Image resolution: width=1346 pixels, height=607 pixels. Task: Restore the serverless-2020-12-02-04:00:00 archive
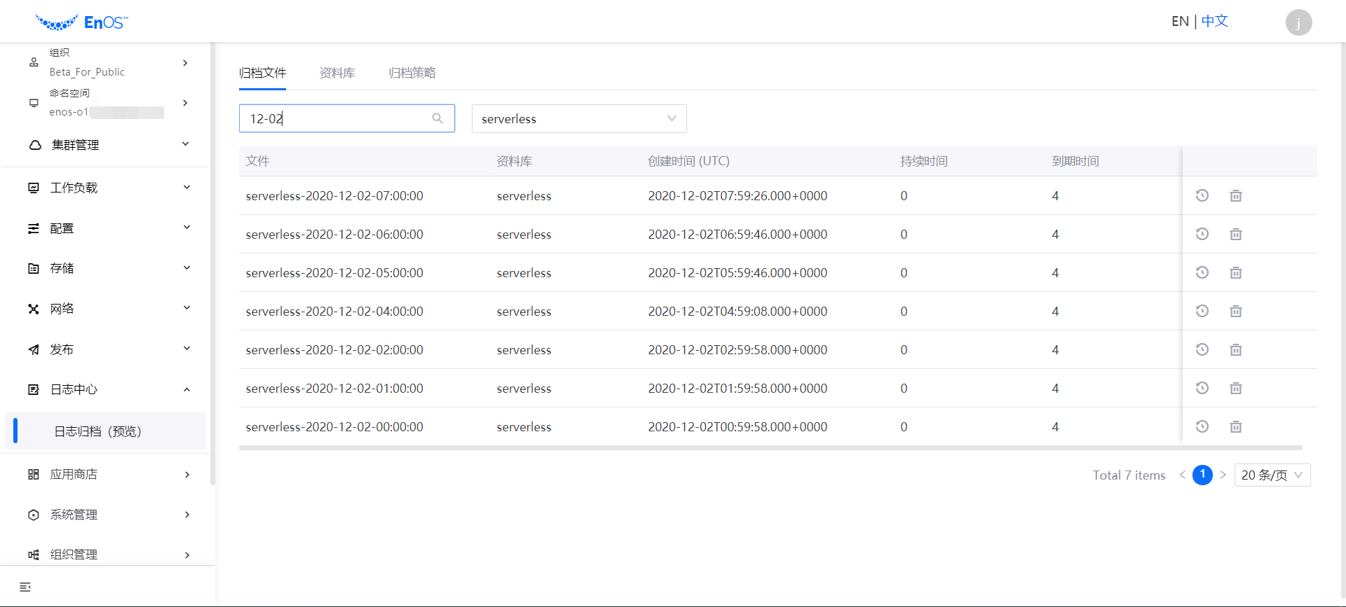tap(1202, 311)
